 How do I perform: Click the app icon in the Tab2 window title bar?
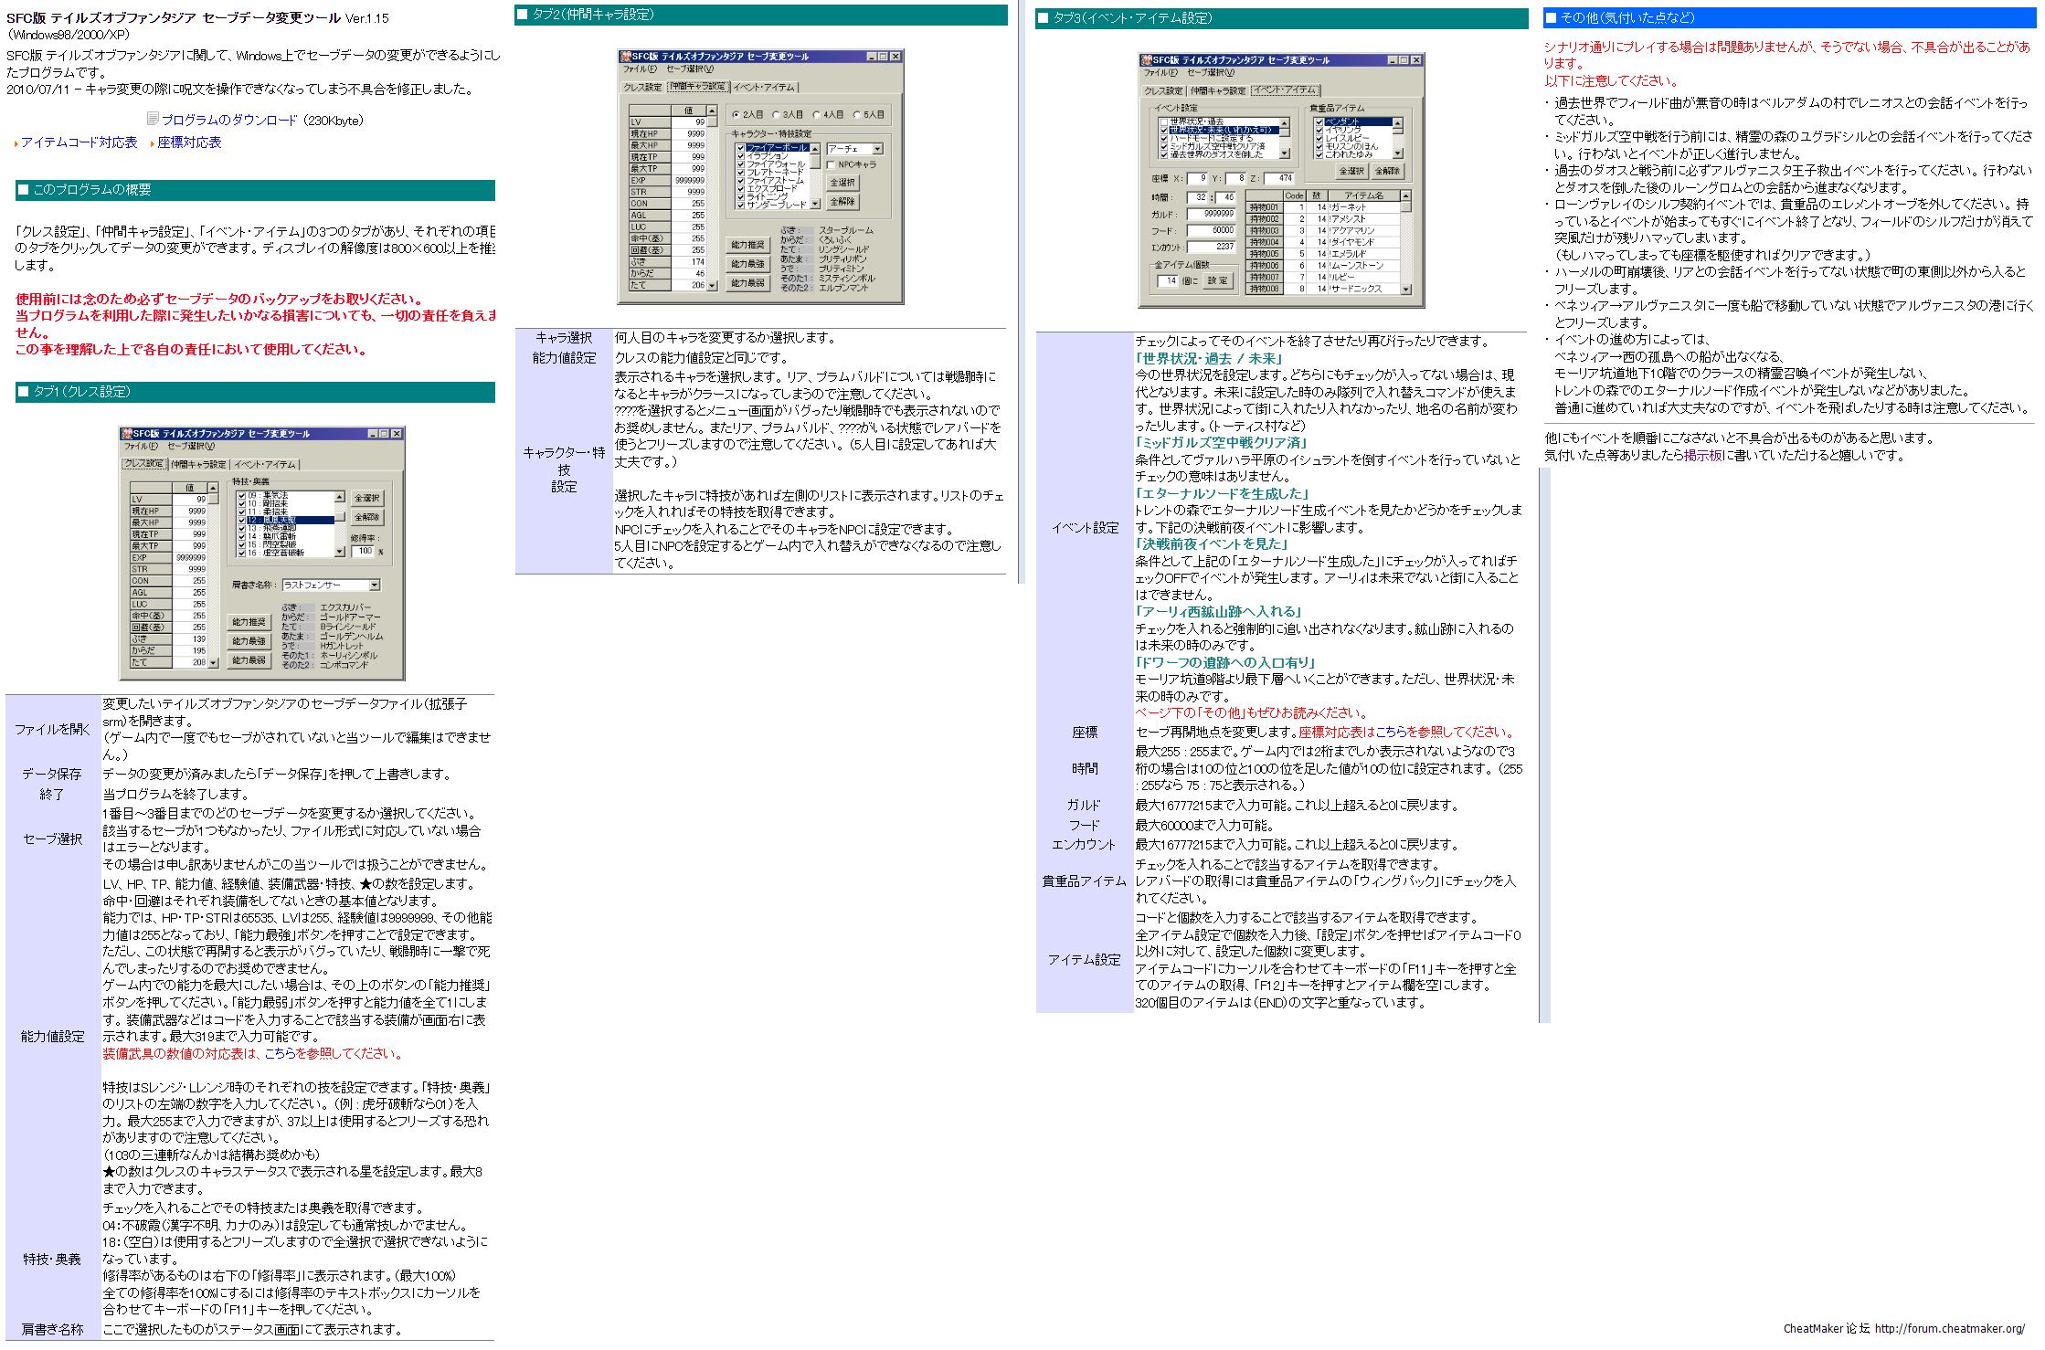[x=626, y=57]
